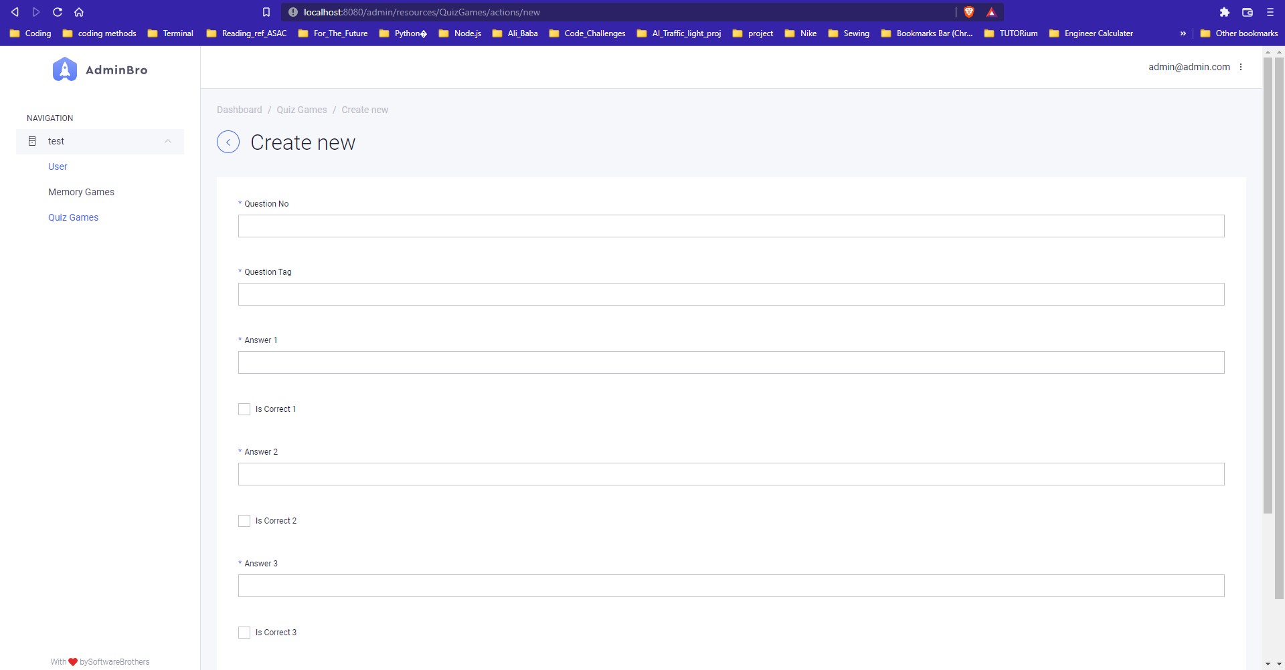Click the test resource database icon
This screenshot has width=1285, height=670.
tap(32, 141)
